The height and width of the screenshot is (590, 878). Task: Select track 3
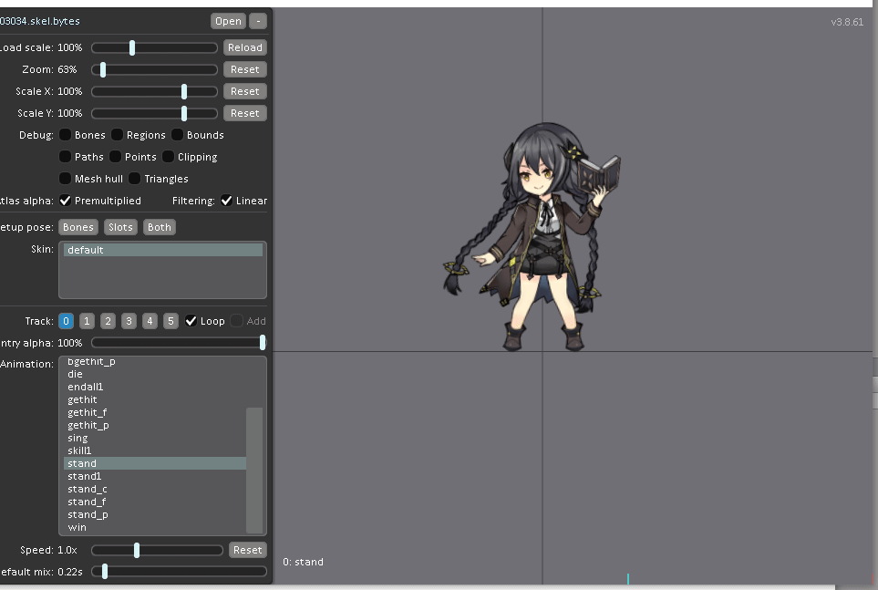(129, 321)
